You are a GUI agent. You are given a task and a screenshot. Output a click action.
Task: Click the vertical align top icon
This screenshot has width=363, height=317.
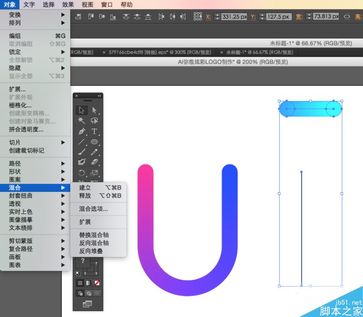coord(91,16)
